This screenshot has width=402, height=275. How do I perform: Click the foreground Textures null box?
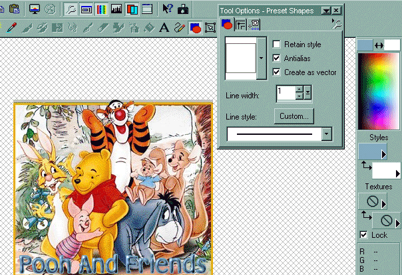pos(372,201)
